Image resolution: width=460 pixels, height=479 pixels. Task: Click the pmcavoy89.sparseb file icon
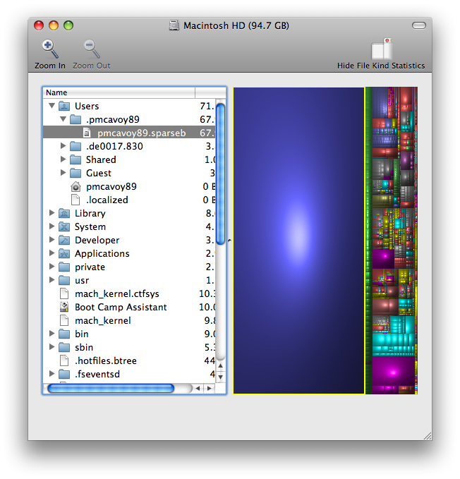click(87, 133)
